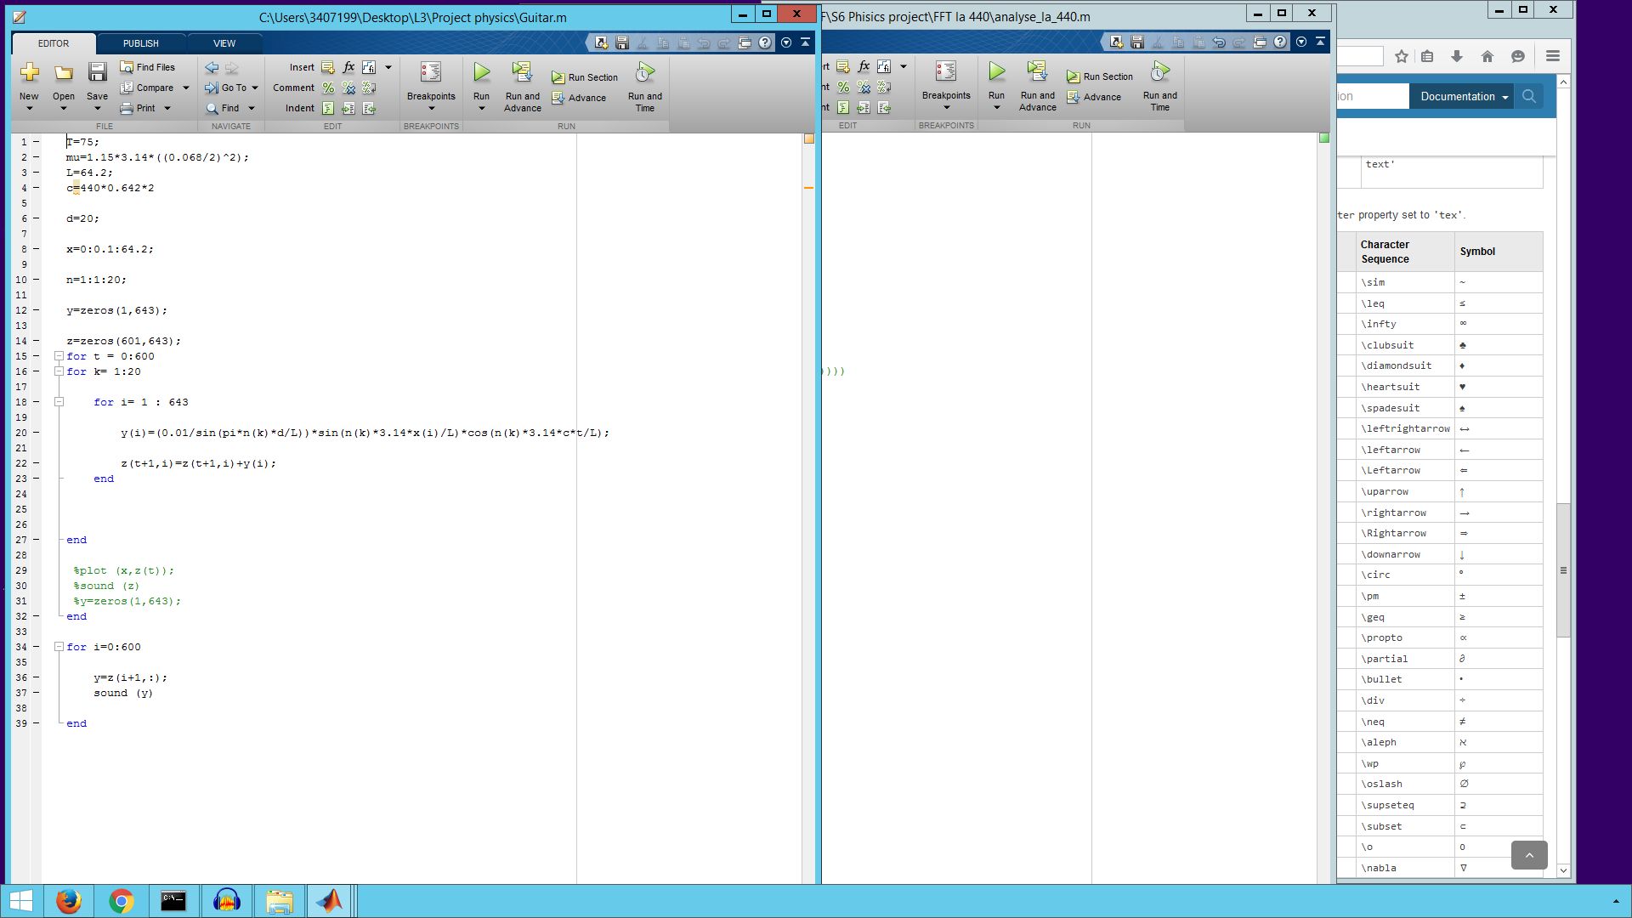Click Run Section in the right editor

[1099, 76]
